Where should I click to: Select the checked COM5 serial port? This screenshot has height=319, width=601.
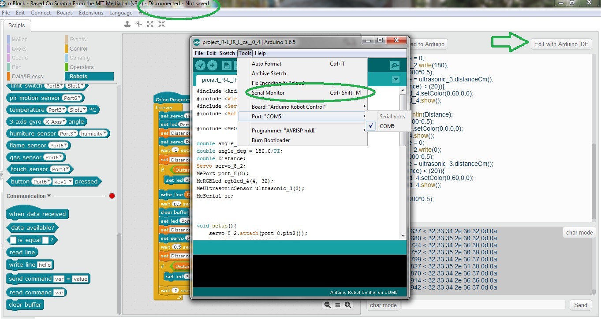click(x=387, y=126)
